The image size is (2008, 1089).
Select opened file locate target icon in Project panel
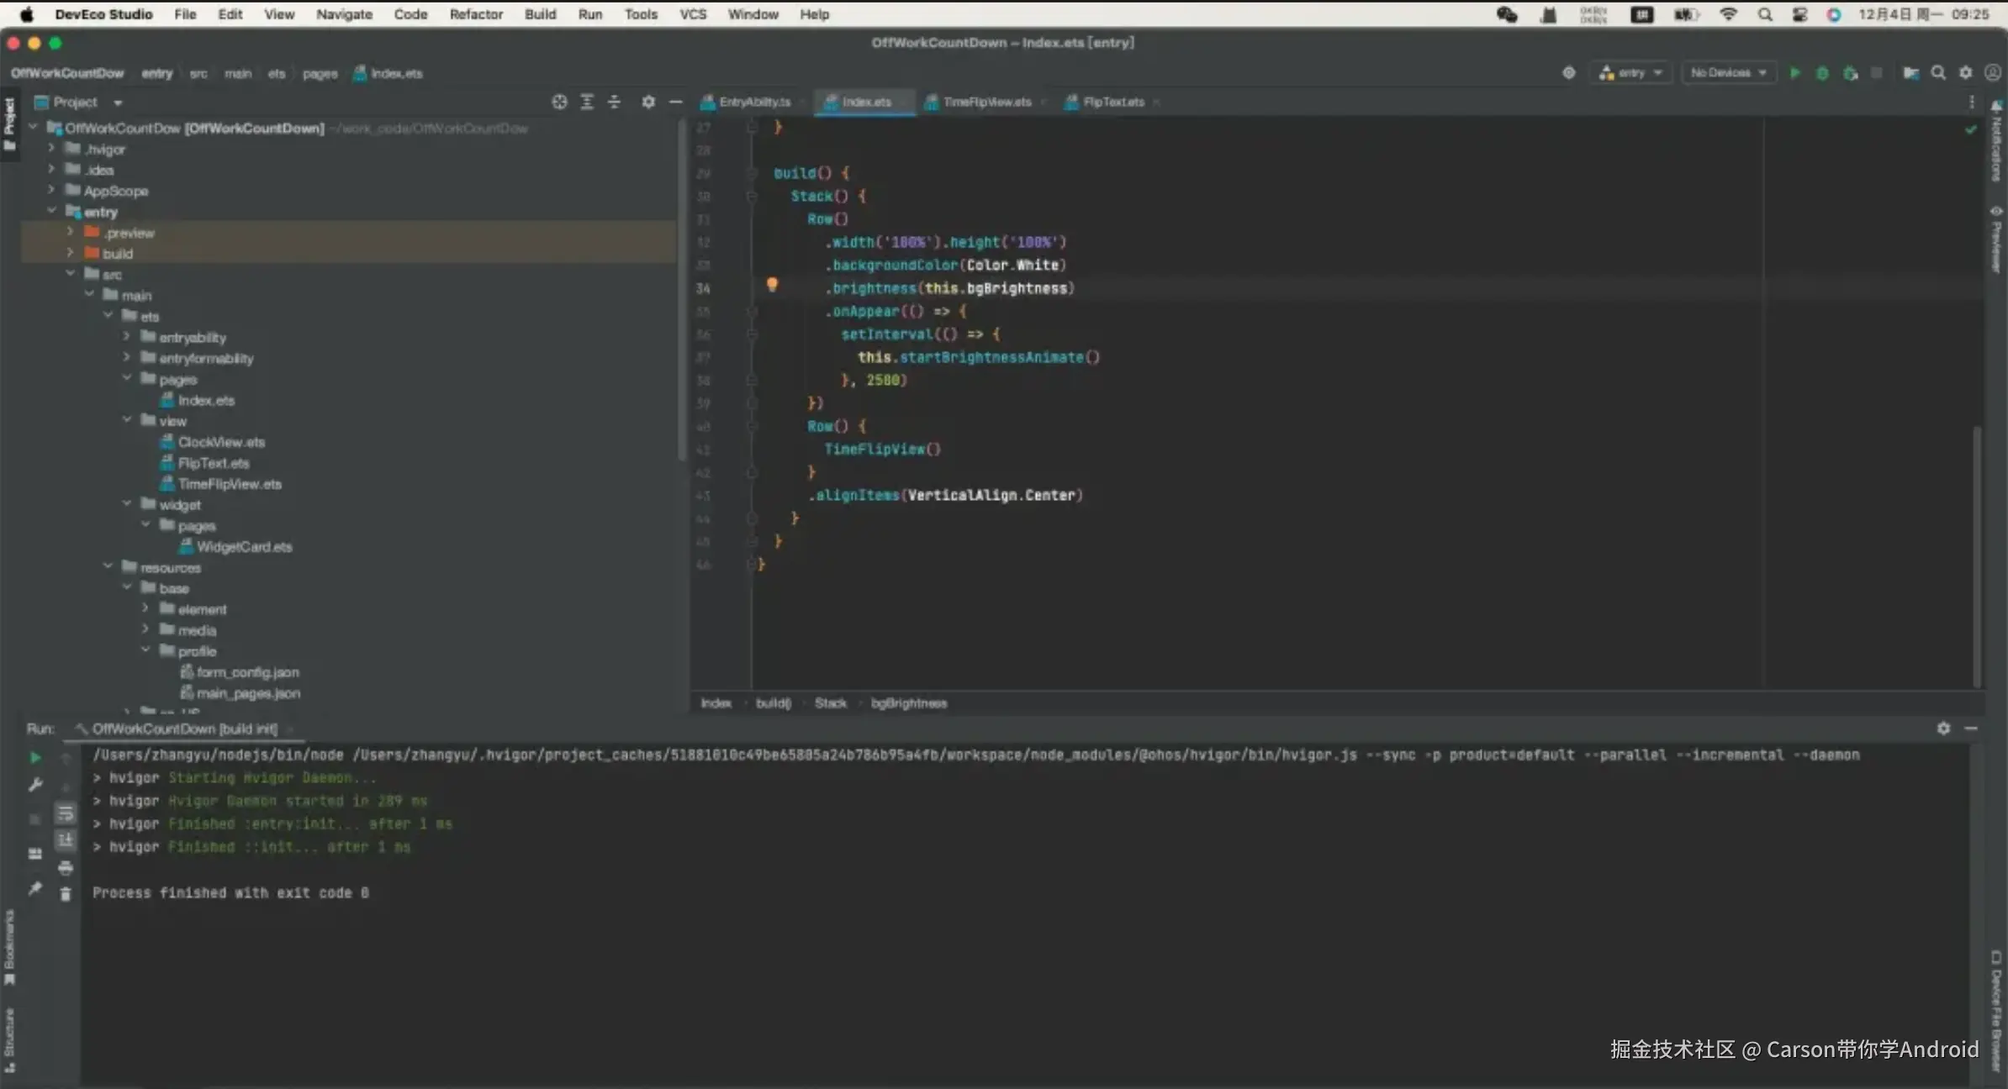(x=559, y=102)
